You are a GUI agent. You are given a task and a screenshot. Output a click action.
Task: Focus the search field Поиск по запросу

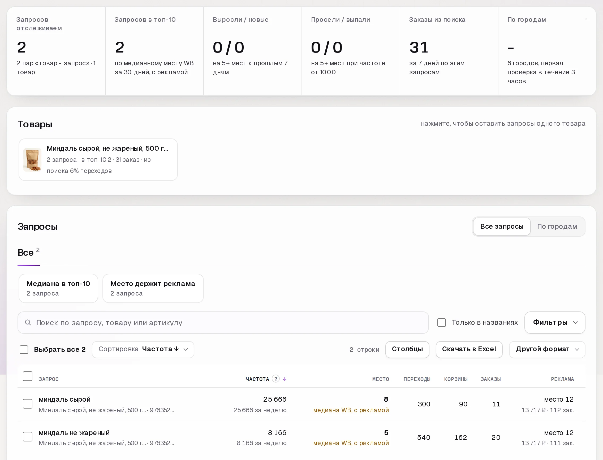(223, 323)
